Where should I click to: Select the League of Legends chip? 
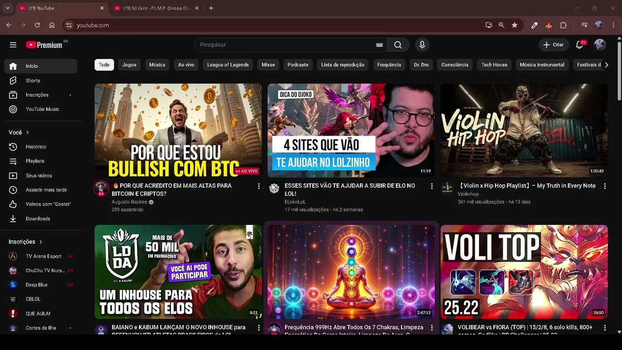click(x=228, y=65)
